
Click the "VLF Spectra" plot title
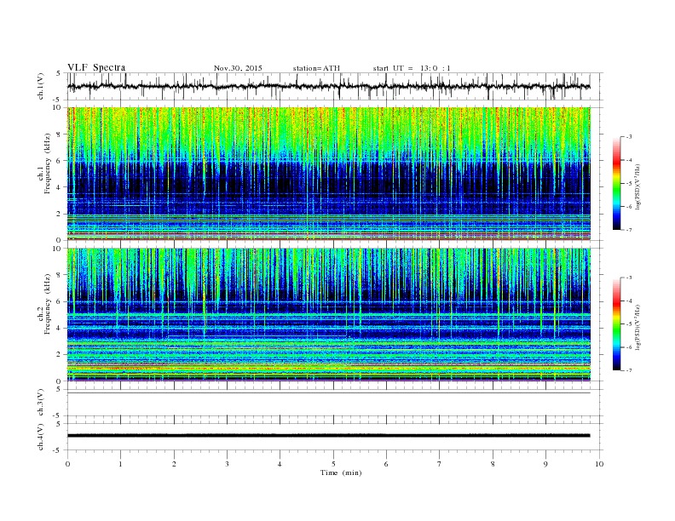(x=96, y=67)
